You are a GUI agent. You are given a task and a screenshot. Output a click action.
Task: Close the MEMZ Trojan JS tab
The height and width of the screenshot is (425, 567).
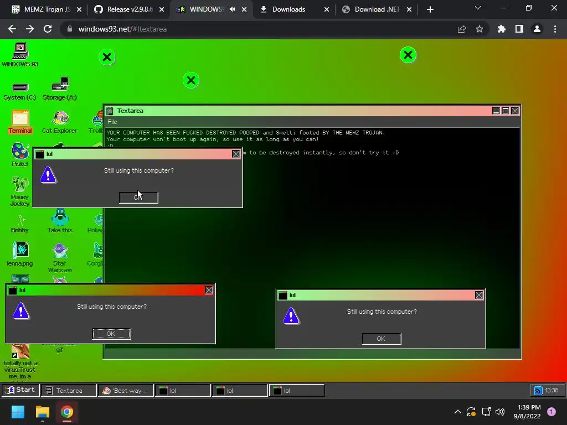point(79,9)
